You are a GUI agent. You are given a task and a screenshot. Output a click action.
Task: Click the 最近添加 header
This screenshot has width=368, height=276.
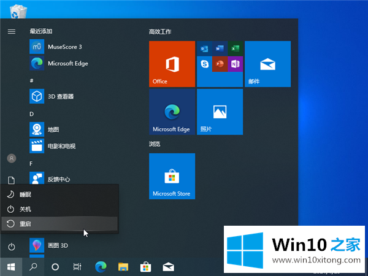(41, 31)
